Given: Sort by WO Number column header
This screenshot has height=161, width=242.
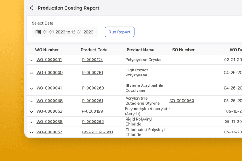Looking at the screenshot, I should click(x=47, y=50).
